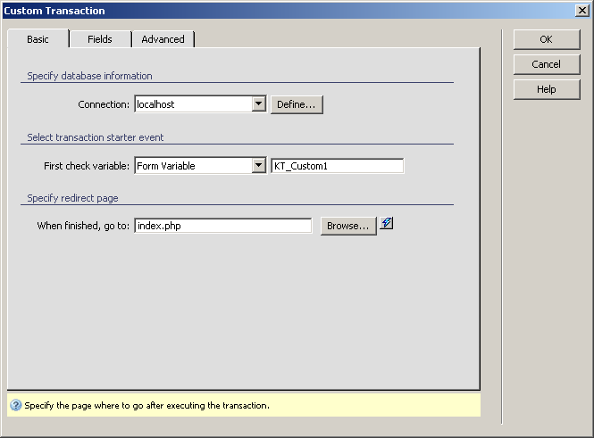
Task: Confirm the dialog with OK
Action: [x=546, y=39]
